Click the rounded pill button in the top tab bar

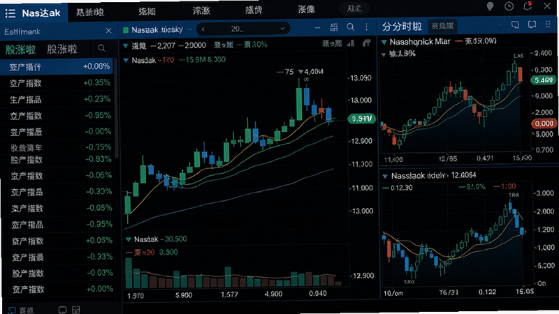354,8
